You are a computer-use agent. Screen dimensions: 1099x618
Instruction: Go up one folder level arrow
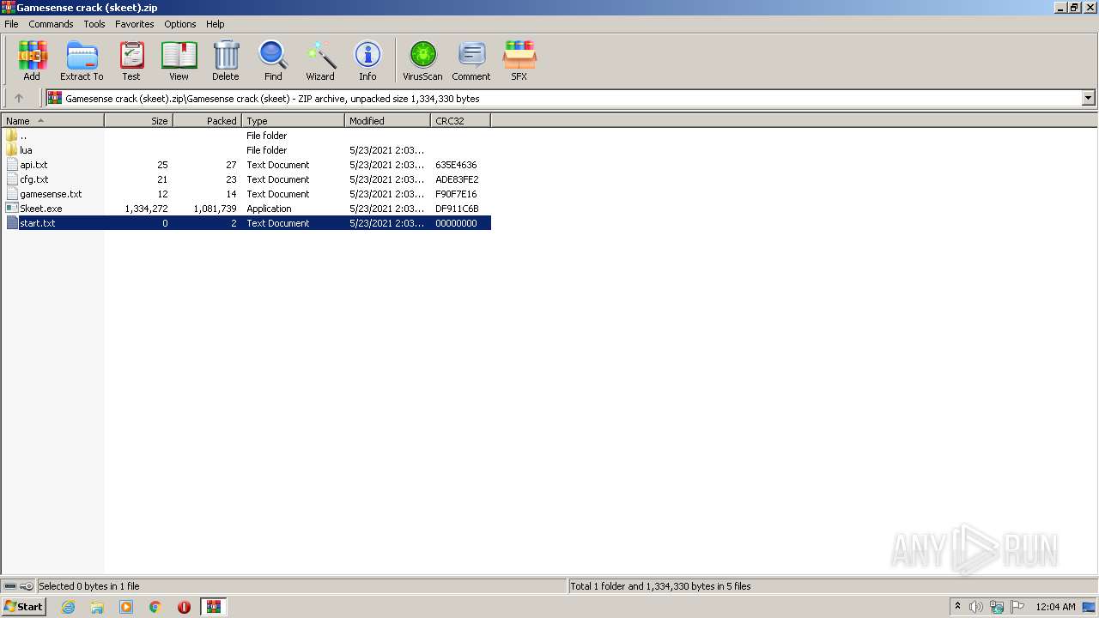tap(19, 98)
